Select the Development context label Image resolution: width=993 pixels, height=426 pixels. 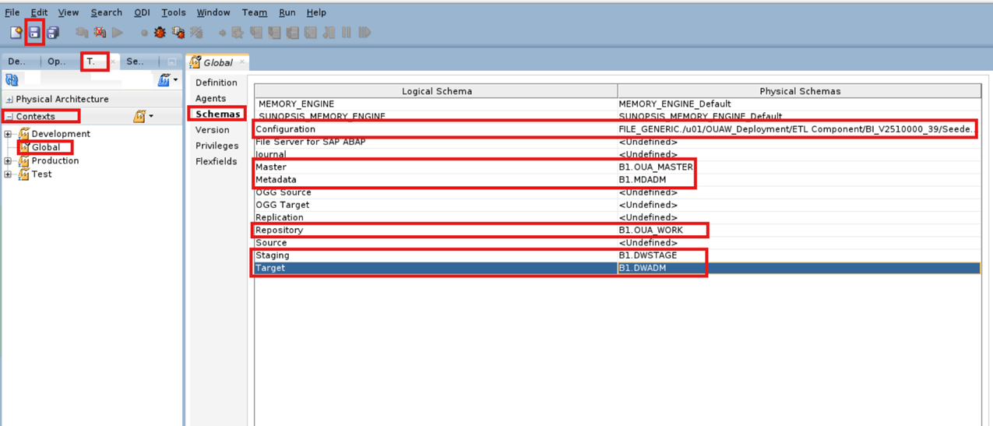61,134
